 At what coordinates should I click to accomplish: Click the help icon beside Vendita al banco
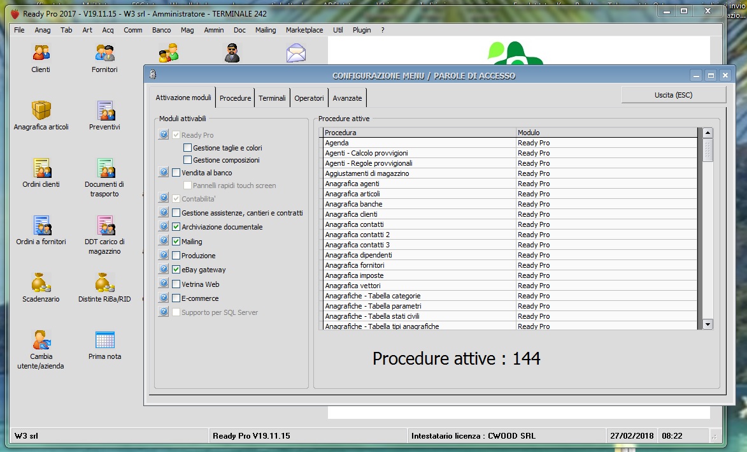[164, 172]
